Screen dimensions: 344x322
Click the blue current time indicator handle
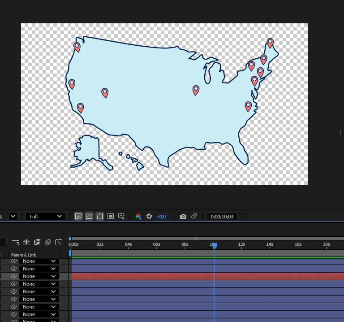pyautogui.click(x=215, y=246)
